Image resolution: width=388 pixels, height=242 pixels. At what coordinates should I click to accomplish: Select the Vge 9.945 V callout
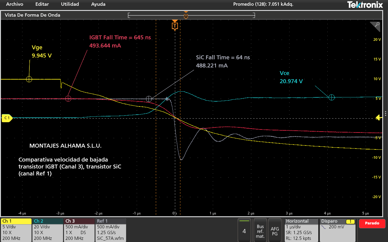42,51
